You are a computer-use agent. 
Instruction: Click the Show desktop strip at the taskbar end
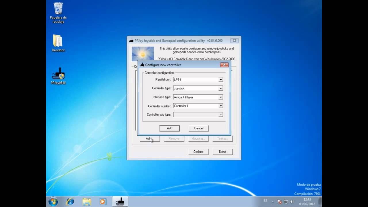coord(320,202)
